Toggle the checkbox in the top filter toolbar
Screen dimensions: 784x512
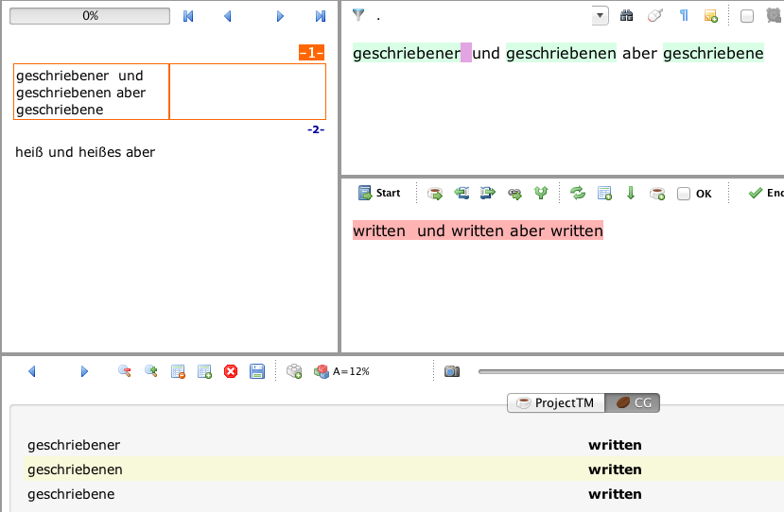pyautogui.click(x=747, y=16)
